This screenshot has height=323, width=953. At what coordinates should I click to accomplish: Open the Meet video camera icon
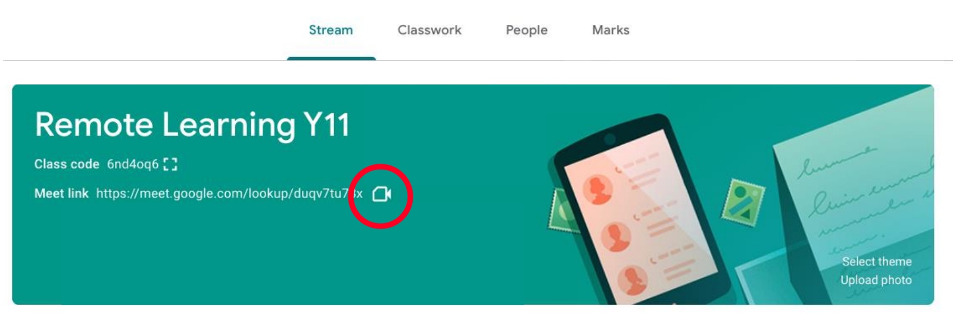click(x=382, y=194)
